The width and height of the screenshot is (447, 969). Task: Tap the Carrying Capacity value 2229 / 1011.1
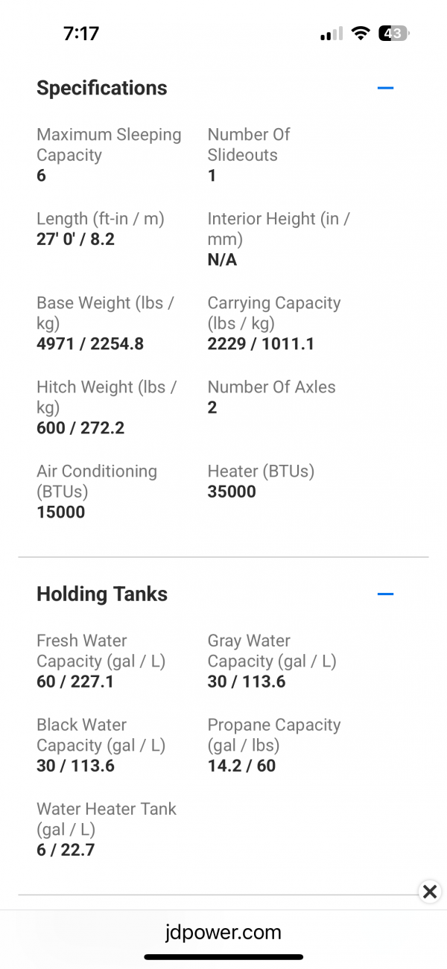click(261, 344)
